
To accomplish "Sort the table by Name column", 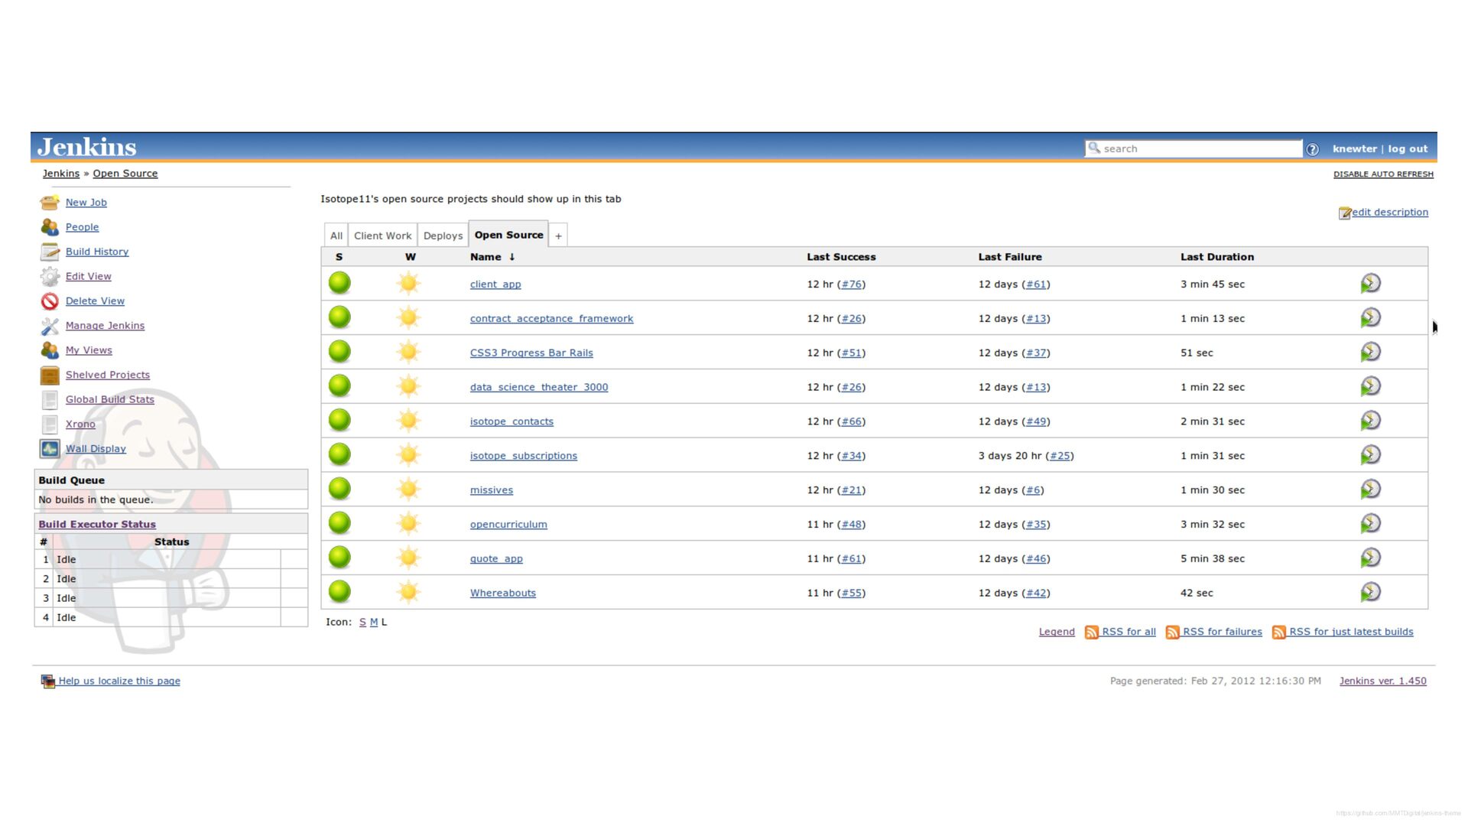I will [x=486, y=257].
